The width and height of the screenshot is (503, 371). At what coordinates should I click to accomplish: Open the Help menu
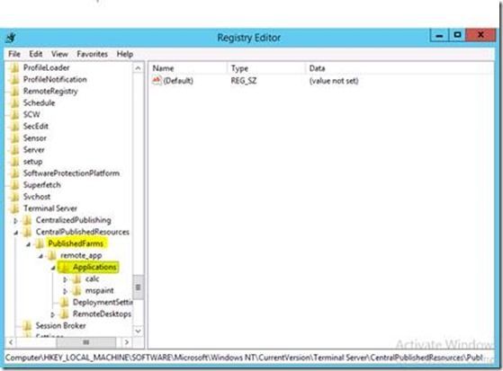click(125, 54)
